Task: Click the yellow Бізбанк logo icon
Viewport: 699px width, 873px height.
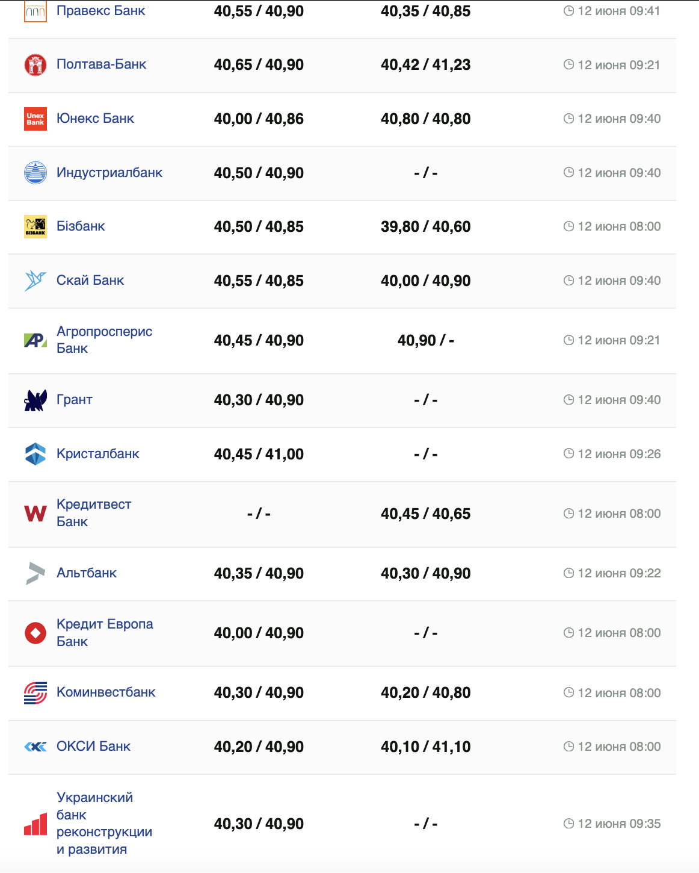Action: click(35, 226)
